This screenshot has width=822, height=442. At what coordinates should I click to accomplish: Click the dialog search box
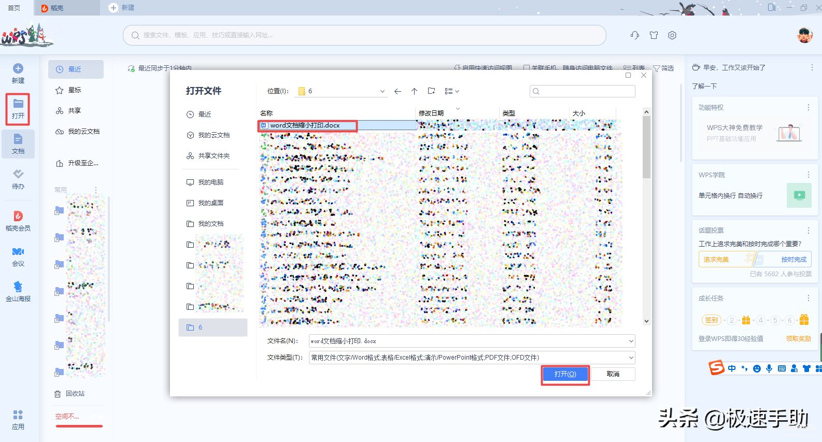pos(583,91)
